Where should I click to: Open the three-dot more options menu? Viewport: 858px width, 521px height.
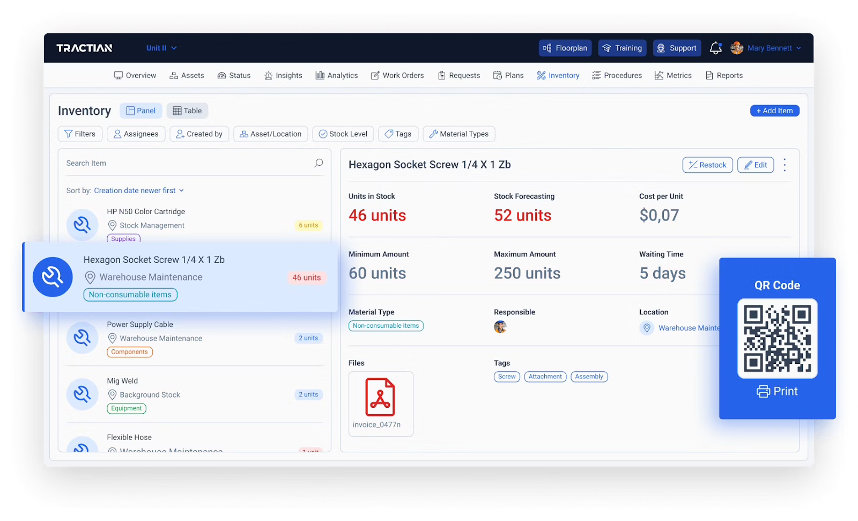click(785, 165)
